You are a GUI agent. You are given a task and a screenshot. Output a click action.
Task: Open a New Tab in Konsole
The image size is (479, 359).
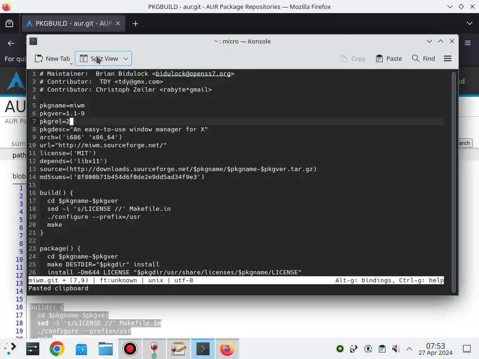pos(52,58)
